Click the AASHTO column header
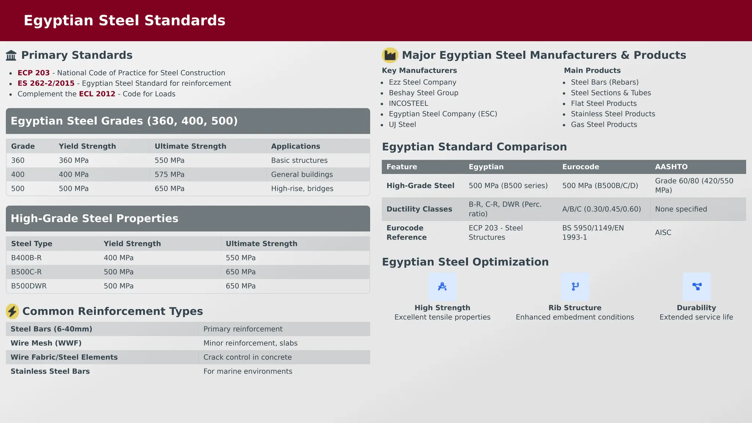Viewport: 752px width, 423px height. pyautogui.click(x=671, y=167)
